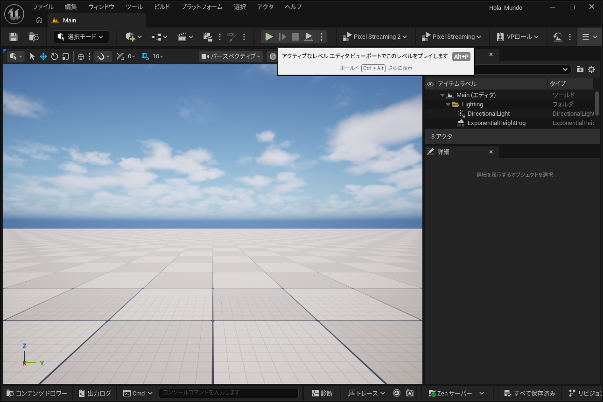Click the stop play session button

[x=295, y=37]
